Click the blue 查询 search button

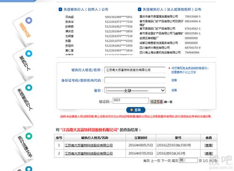coord(136,110)
